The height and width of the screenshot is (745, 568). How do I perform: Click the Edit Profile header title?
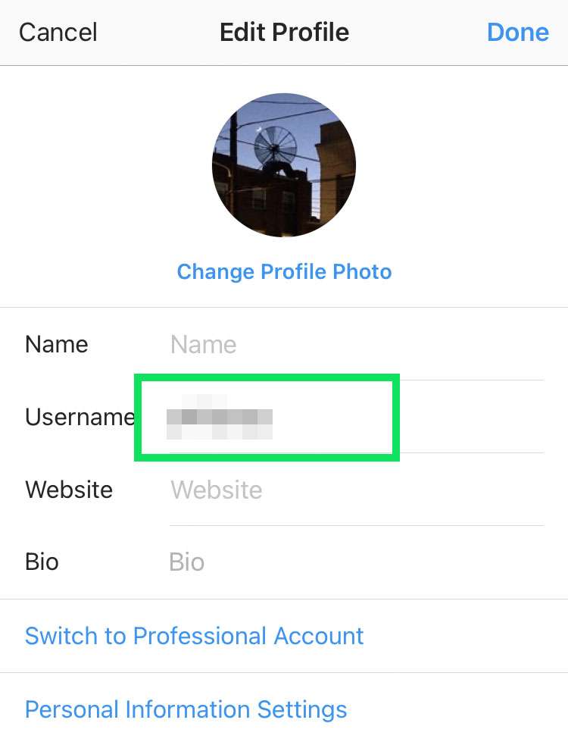point(284,33)
